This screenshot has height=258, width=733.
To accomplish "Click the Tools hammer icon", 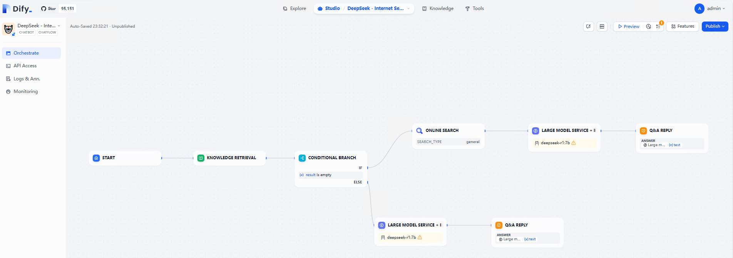I will point(467,9).
